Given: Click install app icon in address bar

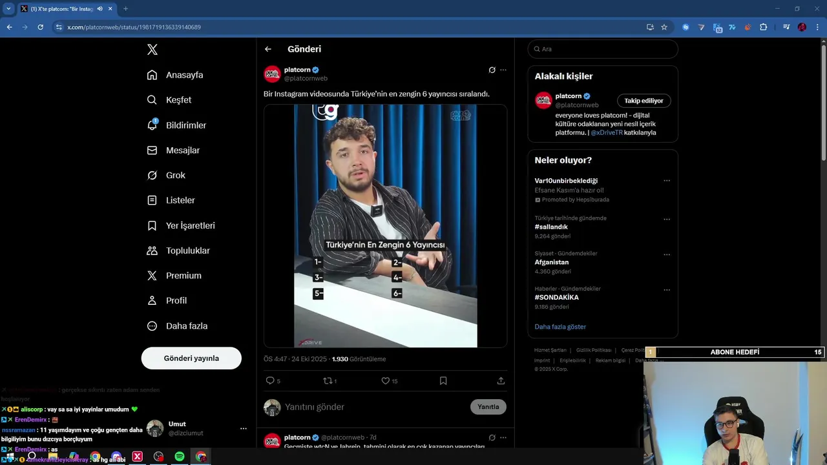Looking at the screenshot, I should [650, 27].
